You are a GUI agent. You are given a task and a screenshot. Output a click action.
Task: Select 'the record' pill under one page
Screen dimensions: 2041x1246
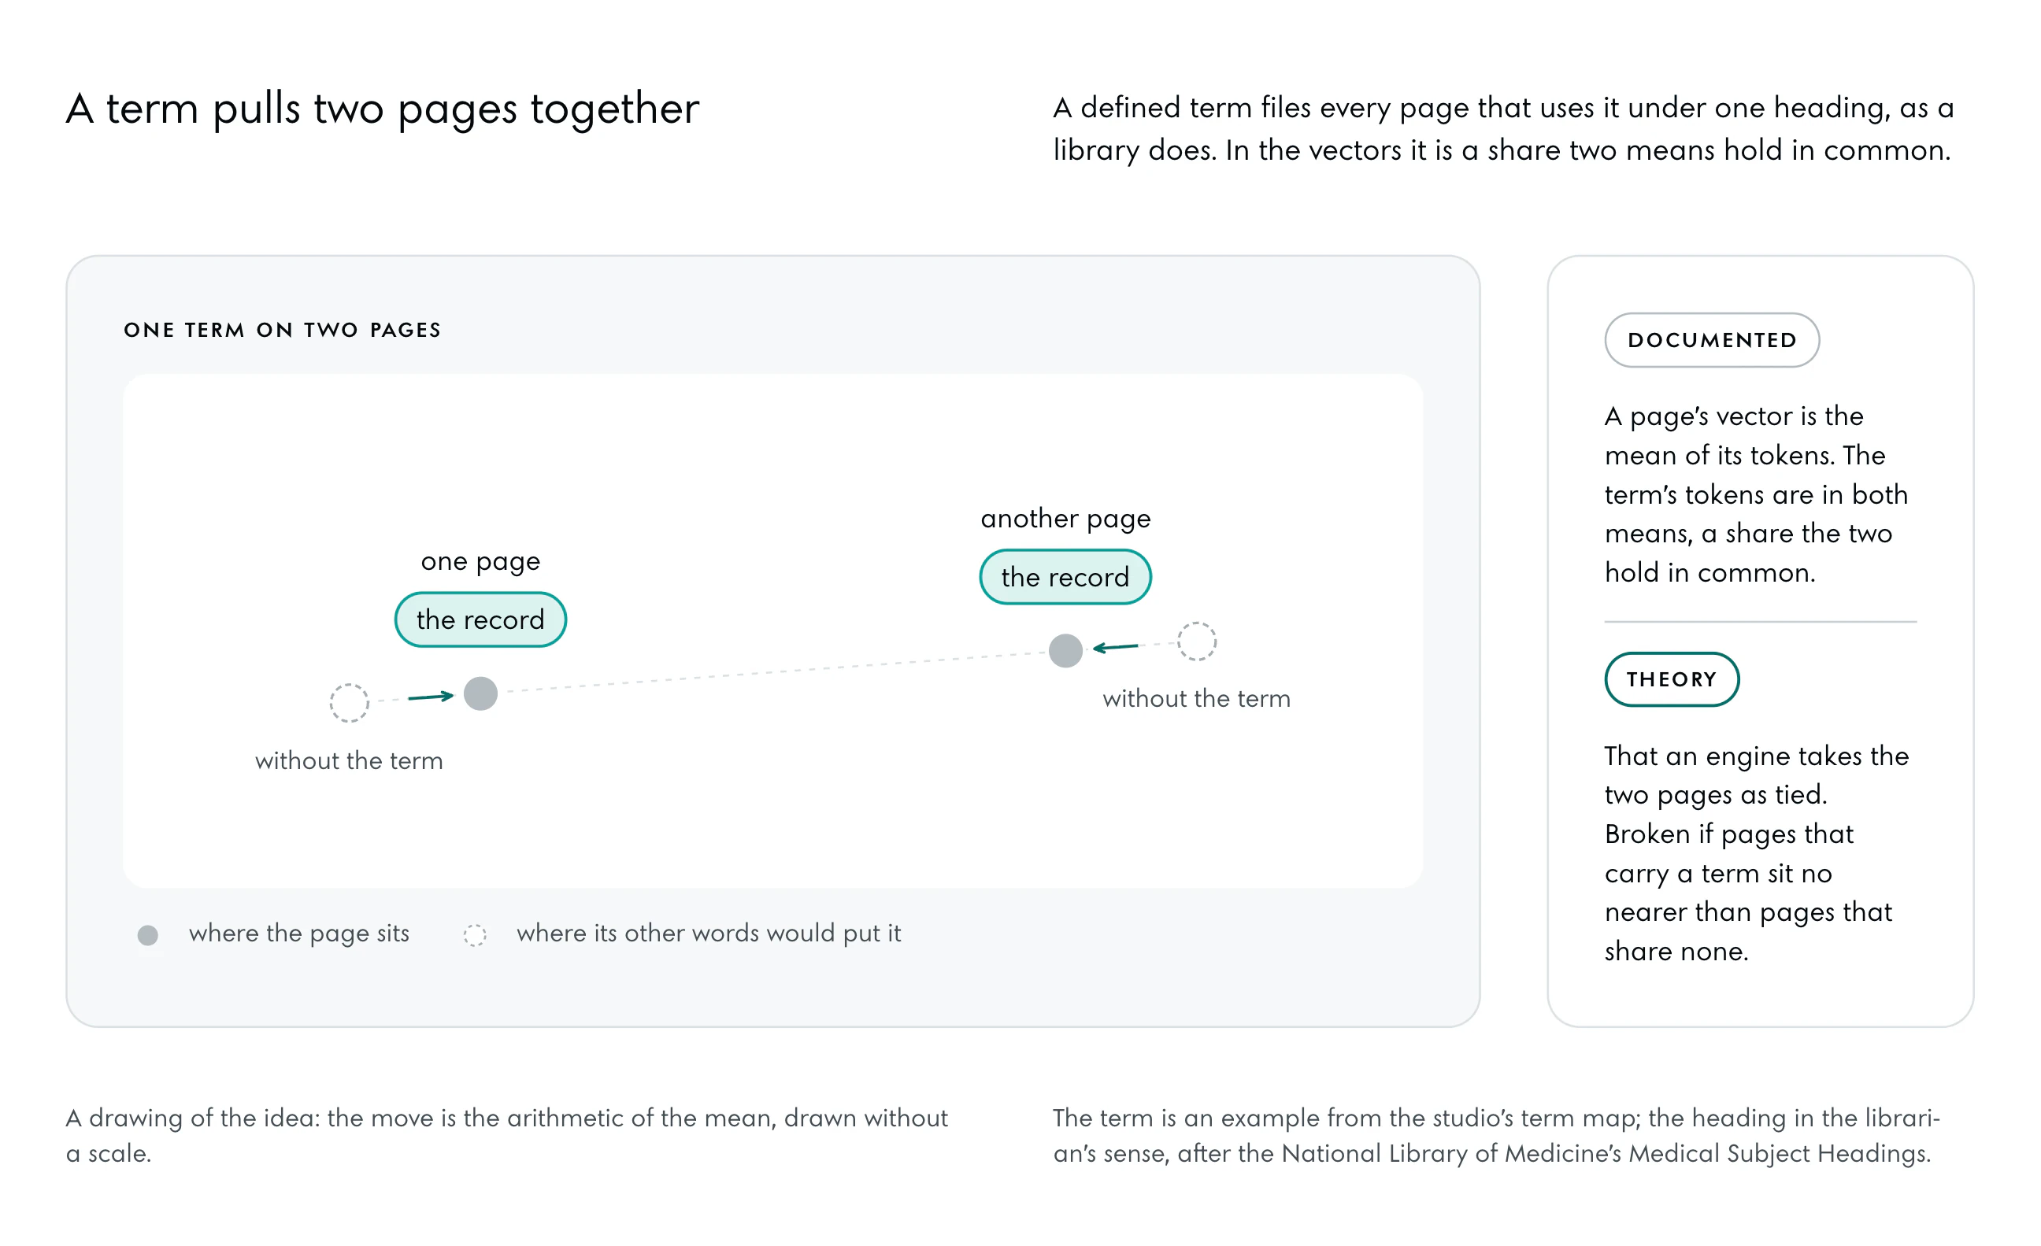[x=480, y=619]
